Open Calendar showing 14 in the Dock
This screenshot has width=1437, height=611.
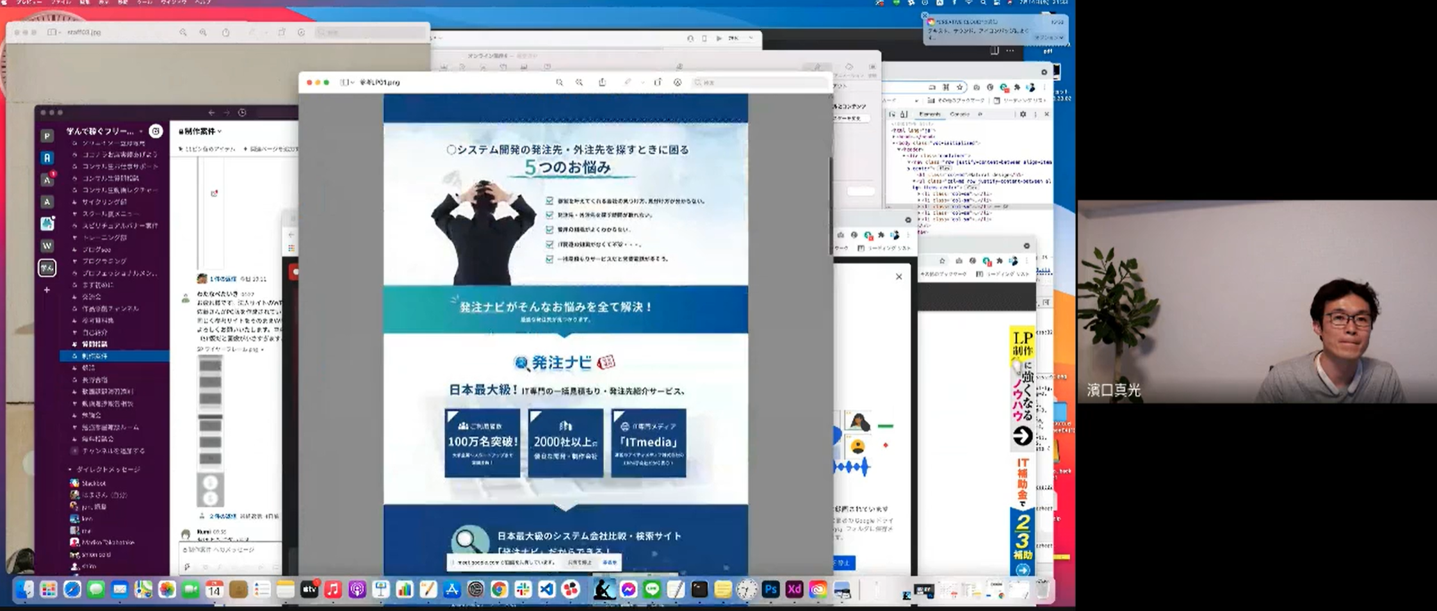(x=214, y=589)
